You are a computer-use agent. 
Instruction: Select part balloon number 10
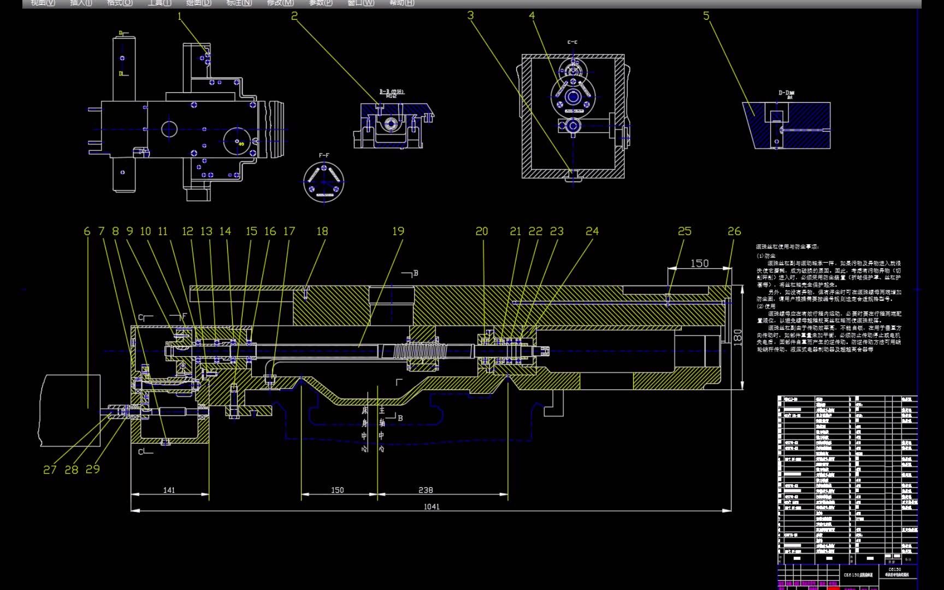145,232
